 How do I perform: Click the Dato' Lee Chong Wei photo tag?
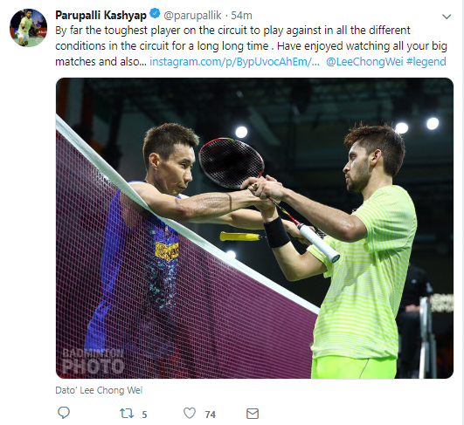(x=99, y=390)
